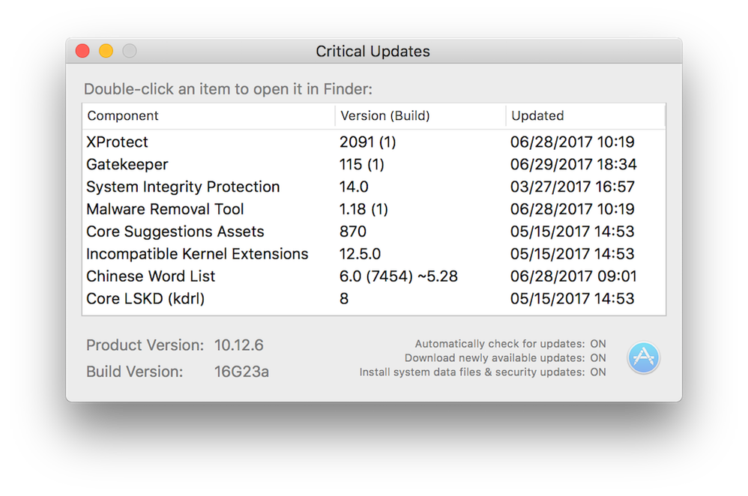Select the Chinese Word List row
The image size is (748, 496).
click(x=374, y=276)
